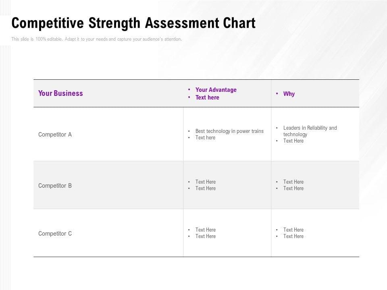Select first 'Text Here' in Competitor B Why cell
The image size is (387, 290).
click(x=293, y=182)
